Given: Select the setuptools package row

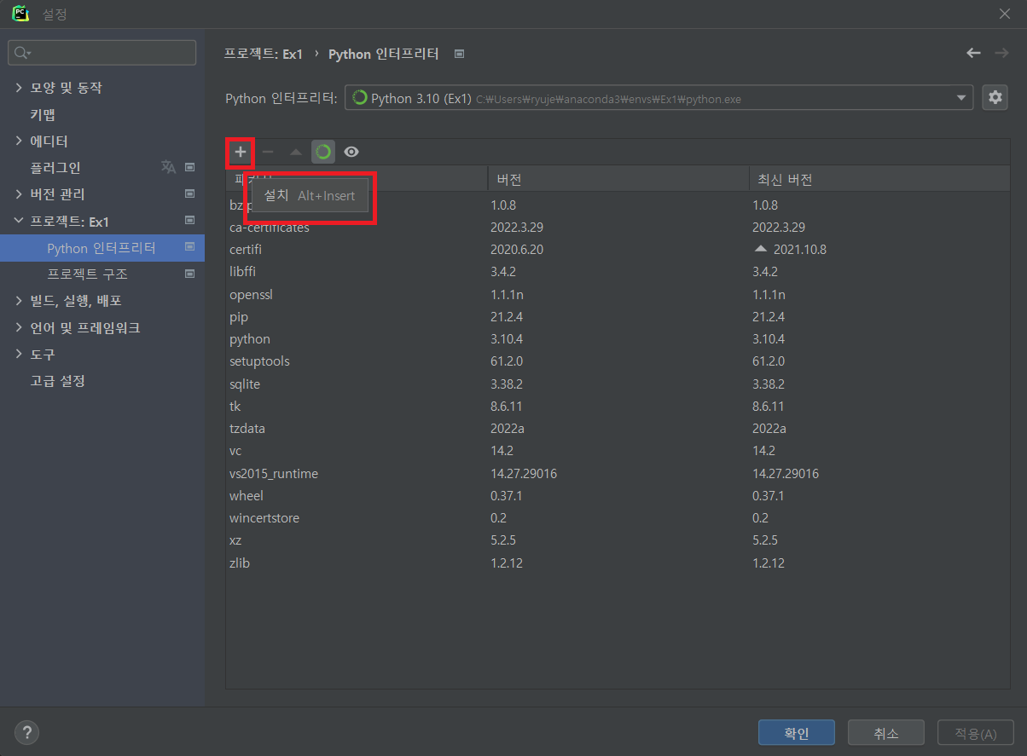Looking at the screenshot, I should 618,361.
